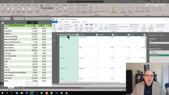This screenshot has height=95, width=169.
Task: Click Raggruppa per icon in Power Query
Action: (106, 27)
